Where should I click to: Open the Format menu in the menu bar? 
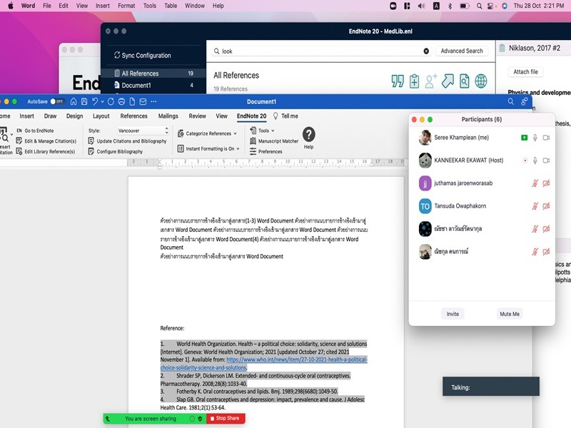pyautogui.click(x=126, y=6)
